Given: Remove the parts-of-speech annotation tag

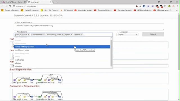Looking at the screenshot, I should (29, 35).
